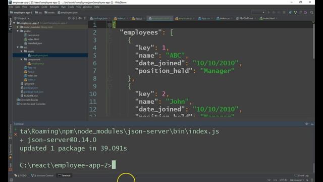Open the Refactor menu
This screenshot has height=182, width=323.
54,7
